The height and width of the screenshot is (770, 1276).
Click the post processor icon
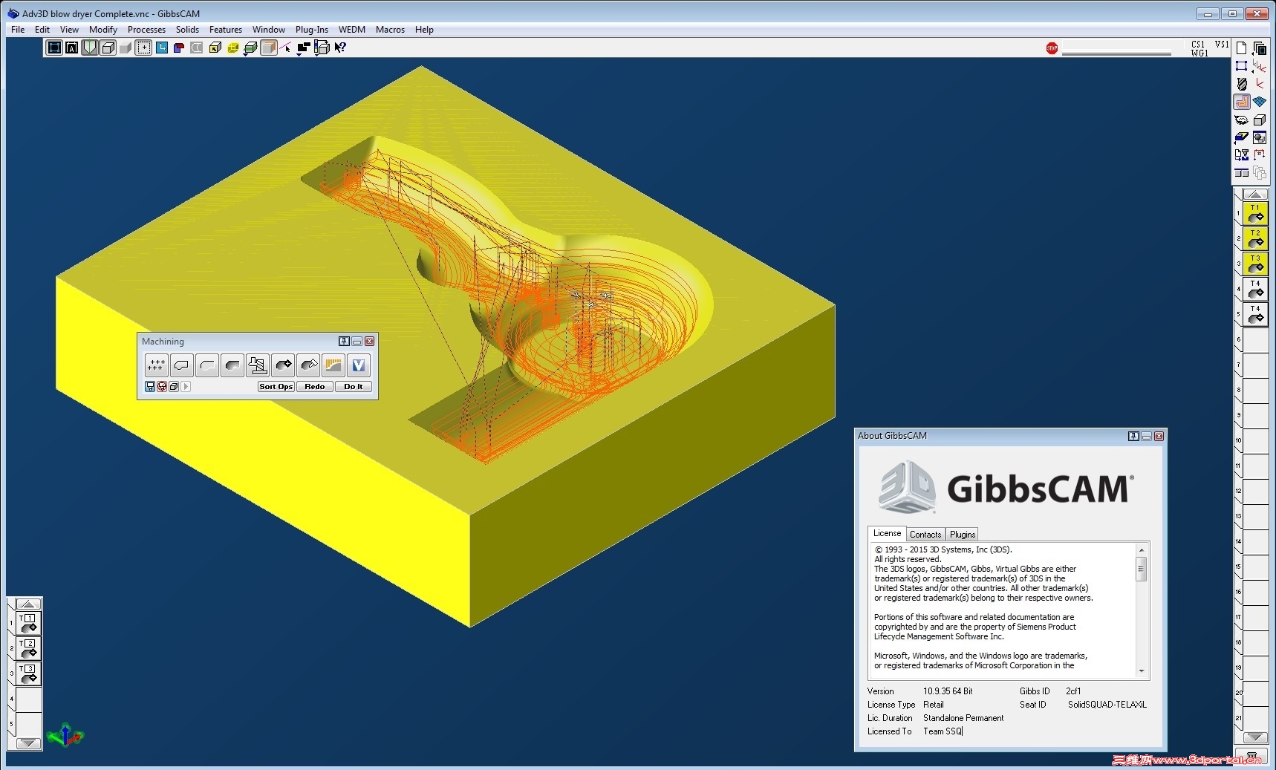tap(1242, 155)
